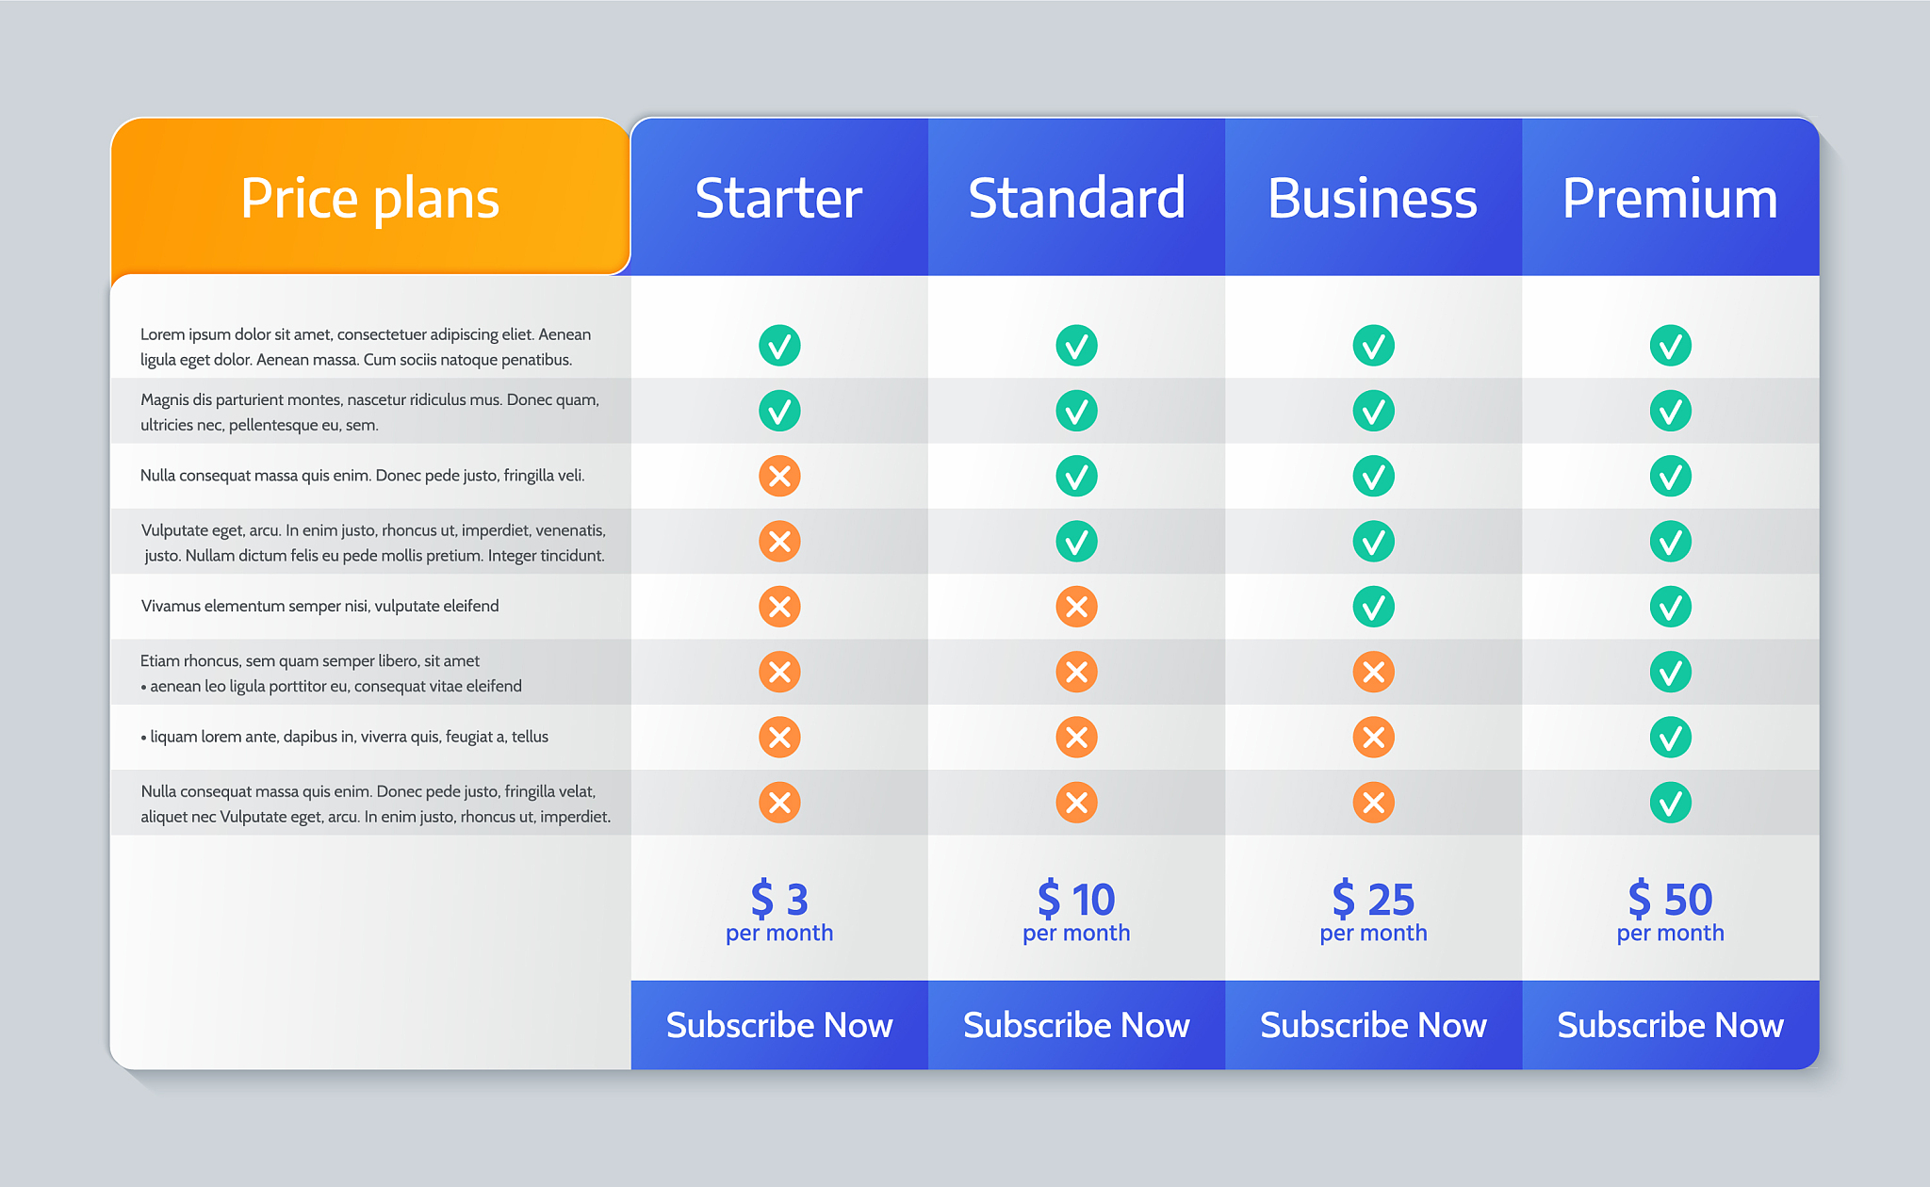
Task: Click Starter's green check in Lorem ipsum row
Action: coord(779,346)
